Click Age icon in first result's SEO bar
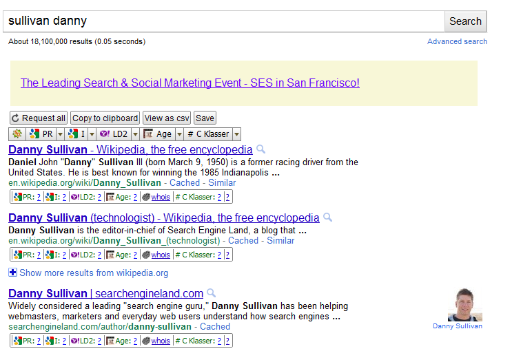This screenshot has width=521, height=351. [110, 197]
